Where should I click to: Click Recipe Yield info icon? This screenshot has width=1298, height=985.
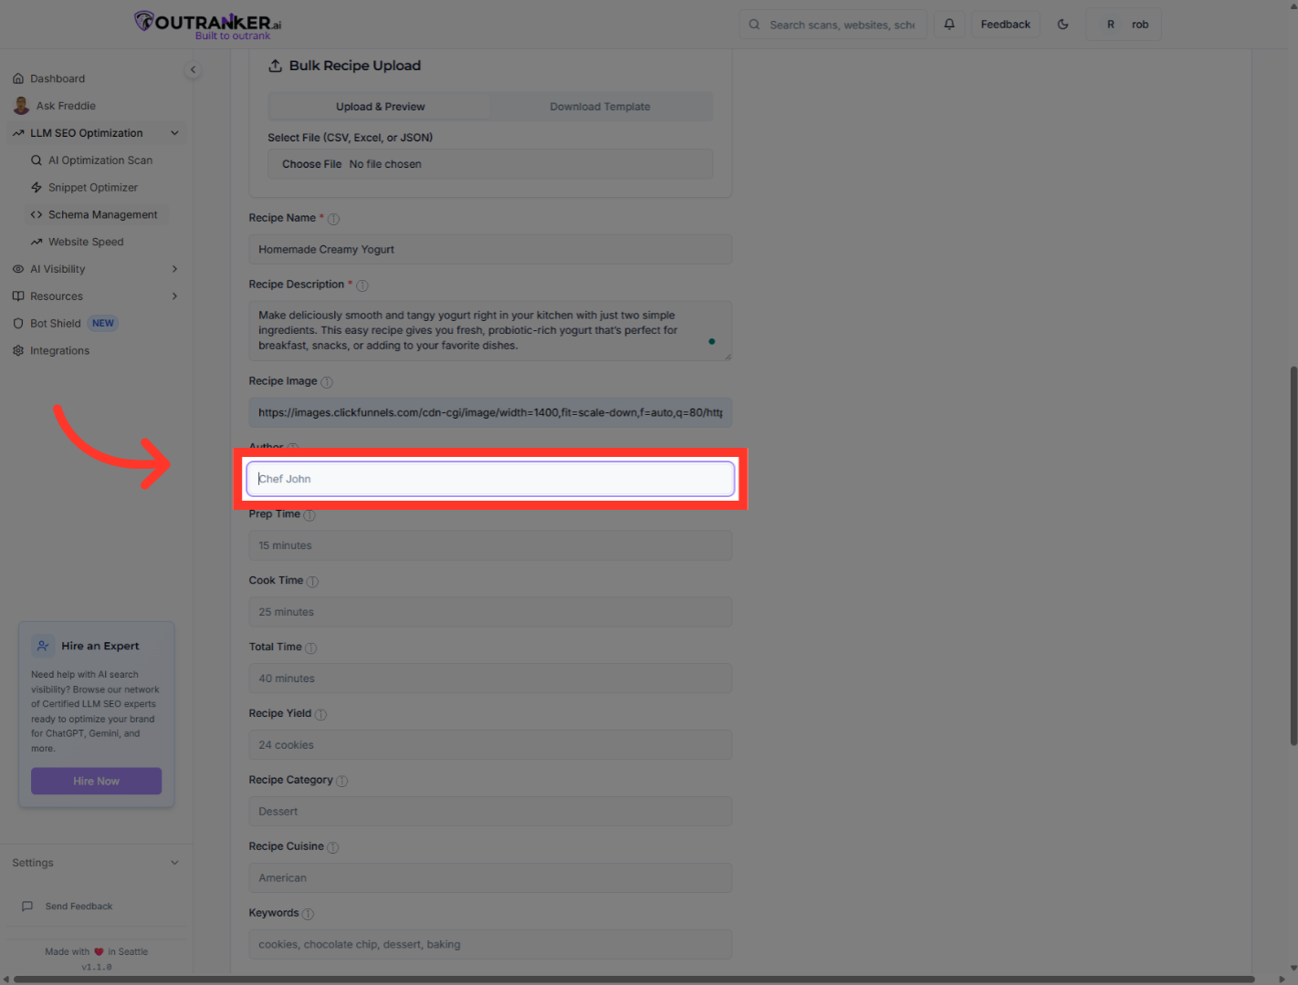[x=321, y=715]
